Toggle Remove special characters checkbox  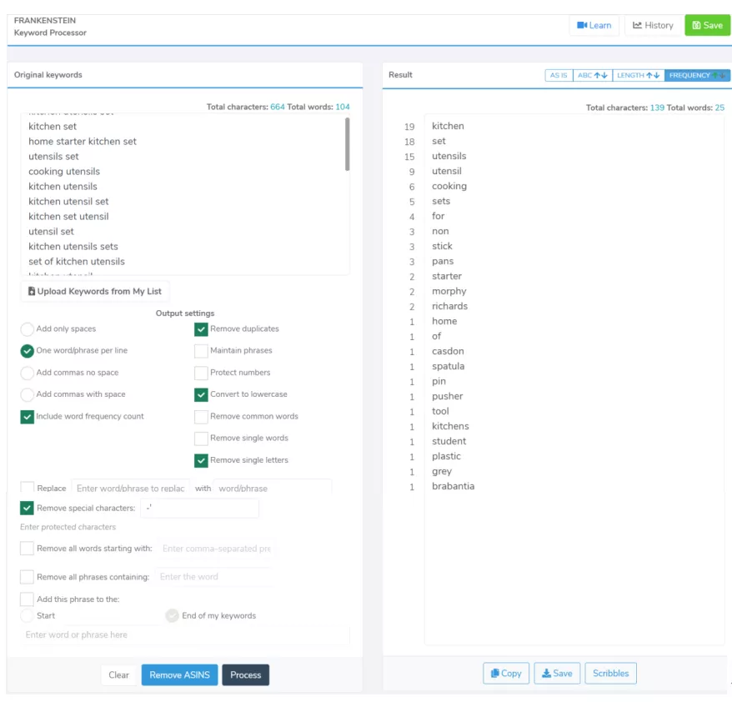pyautogui.click(x=27, y=508)
